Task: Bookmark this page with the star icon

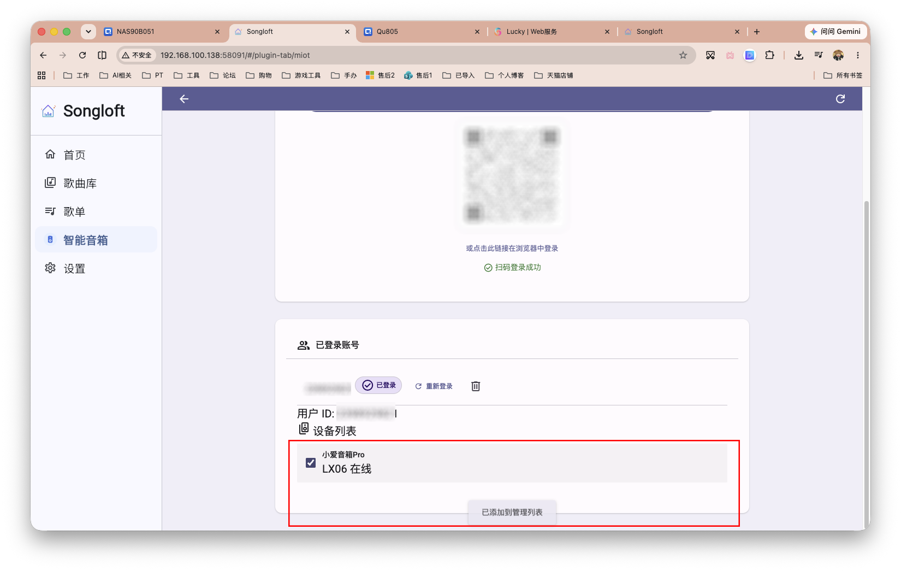Action: click(683, 55)
